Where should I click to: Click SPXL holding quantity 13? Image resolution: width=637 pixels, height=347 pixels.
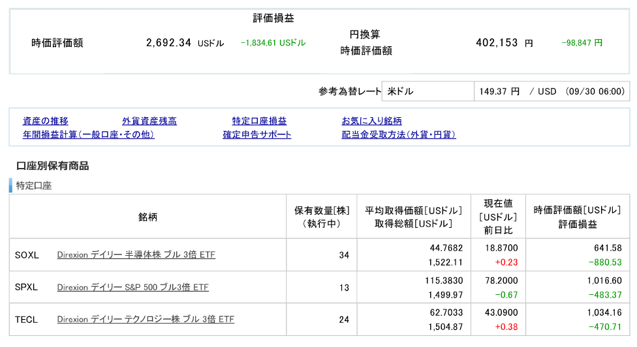point(344,287)
